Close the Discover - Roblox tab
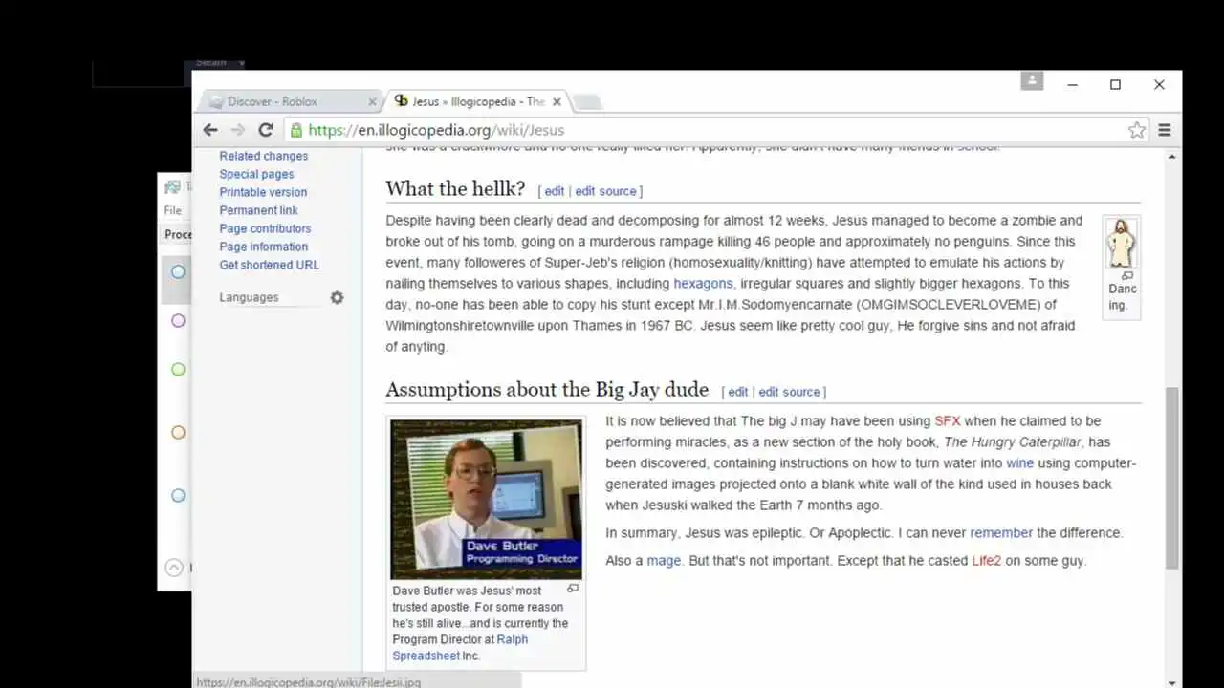 tap(373, 101)
